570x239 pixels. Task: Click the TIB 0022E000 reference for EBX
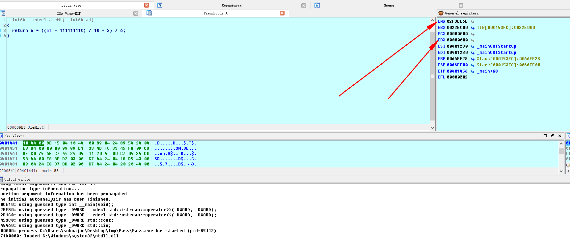506,28
